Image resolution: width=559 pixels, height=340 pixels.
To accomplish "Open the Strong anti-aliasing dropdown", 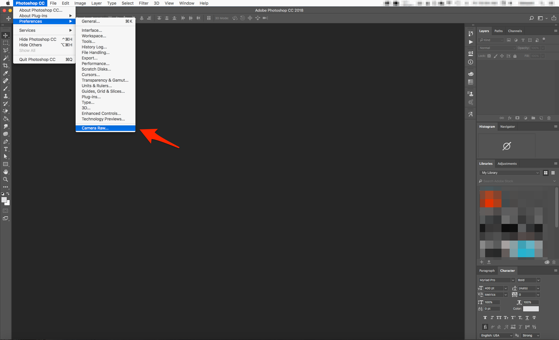I will click(x=530, y=335).
